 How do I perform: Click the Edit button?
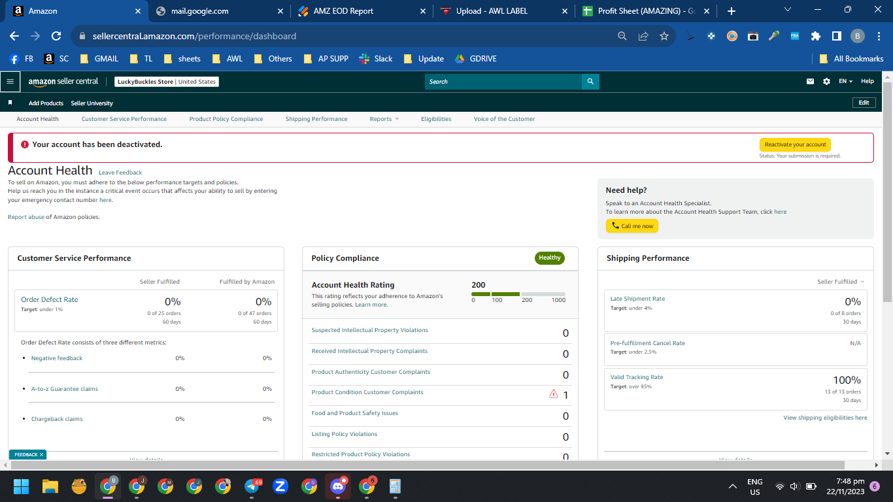pyautogui.click(x=864, y=103)
